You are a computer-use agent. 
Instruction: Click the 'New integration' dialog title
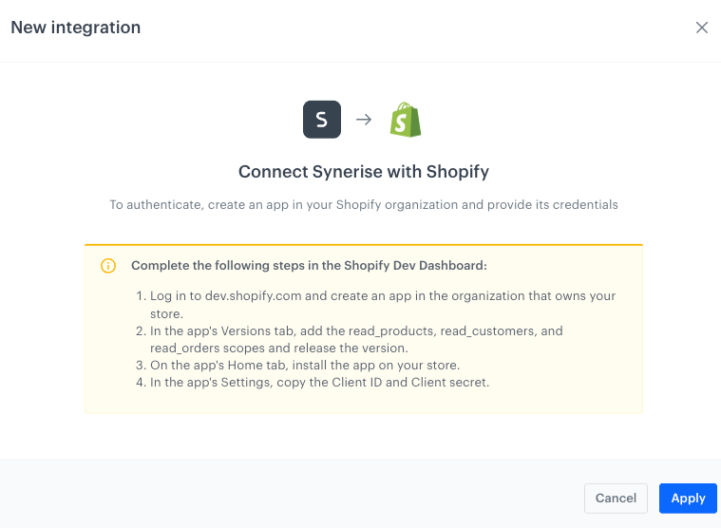(x=76, y=28)
